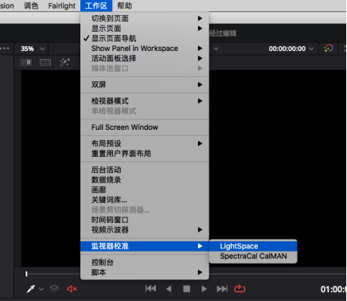The image size is (347, 301).
Task: Open the 调色 menu in menu bar
Action: pyautogui.click(x=31, y=6)
